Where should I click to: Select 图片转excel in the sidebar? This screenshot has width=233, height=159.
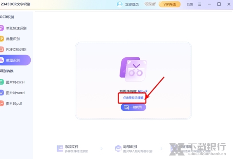(15, 82)
